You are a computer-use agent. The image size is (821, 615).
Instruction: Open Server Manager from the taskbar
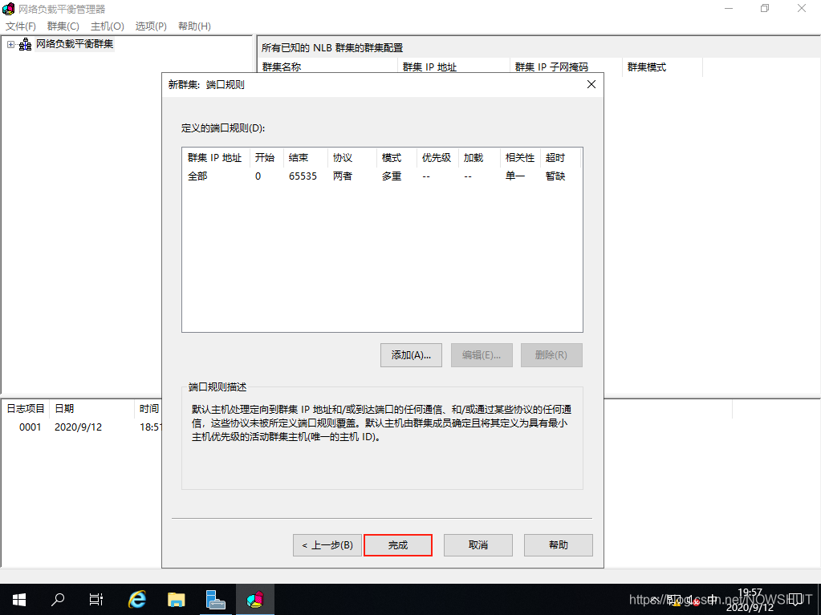[215, 598]
